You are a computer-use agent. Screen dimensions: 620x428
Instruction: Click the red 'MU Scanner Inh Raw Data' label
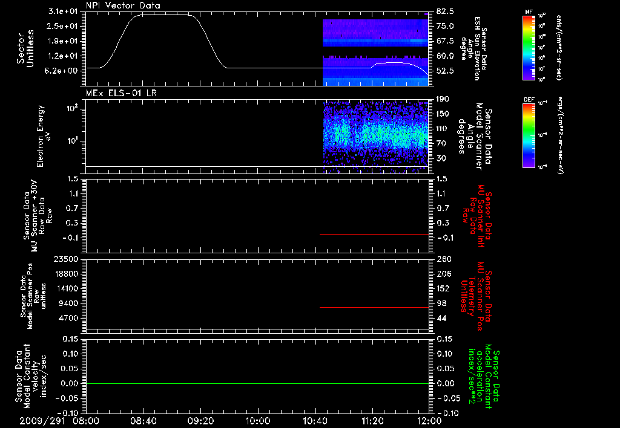(477, 216)
